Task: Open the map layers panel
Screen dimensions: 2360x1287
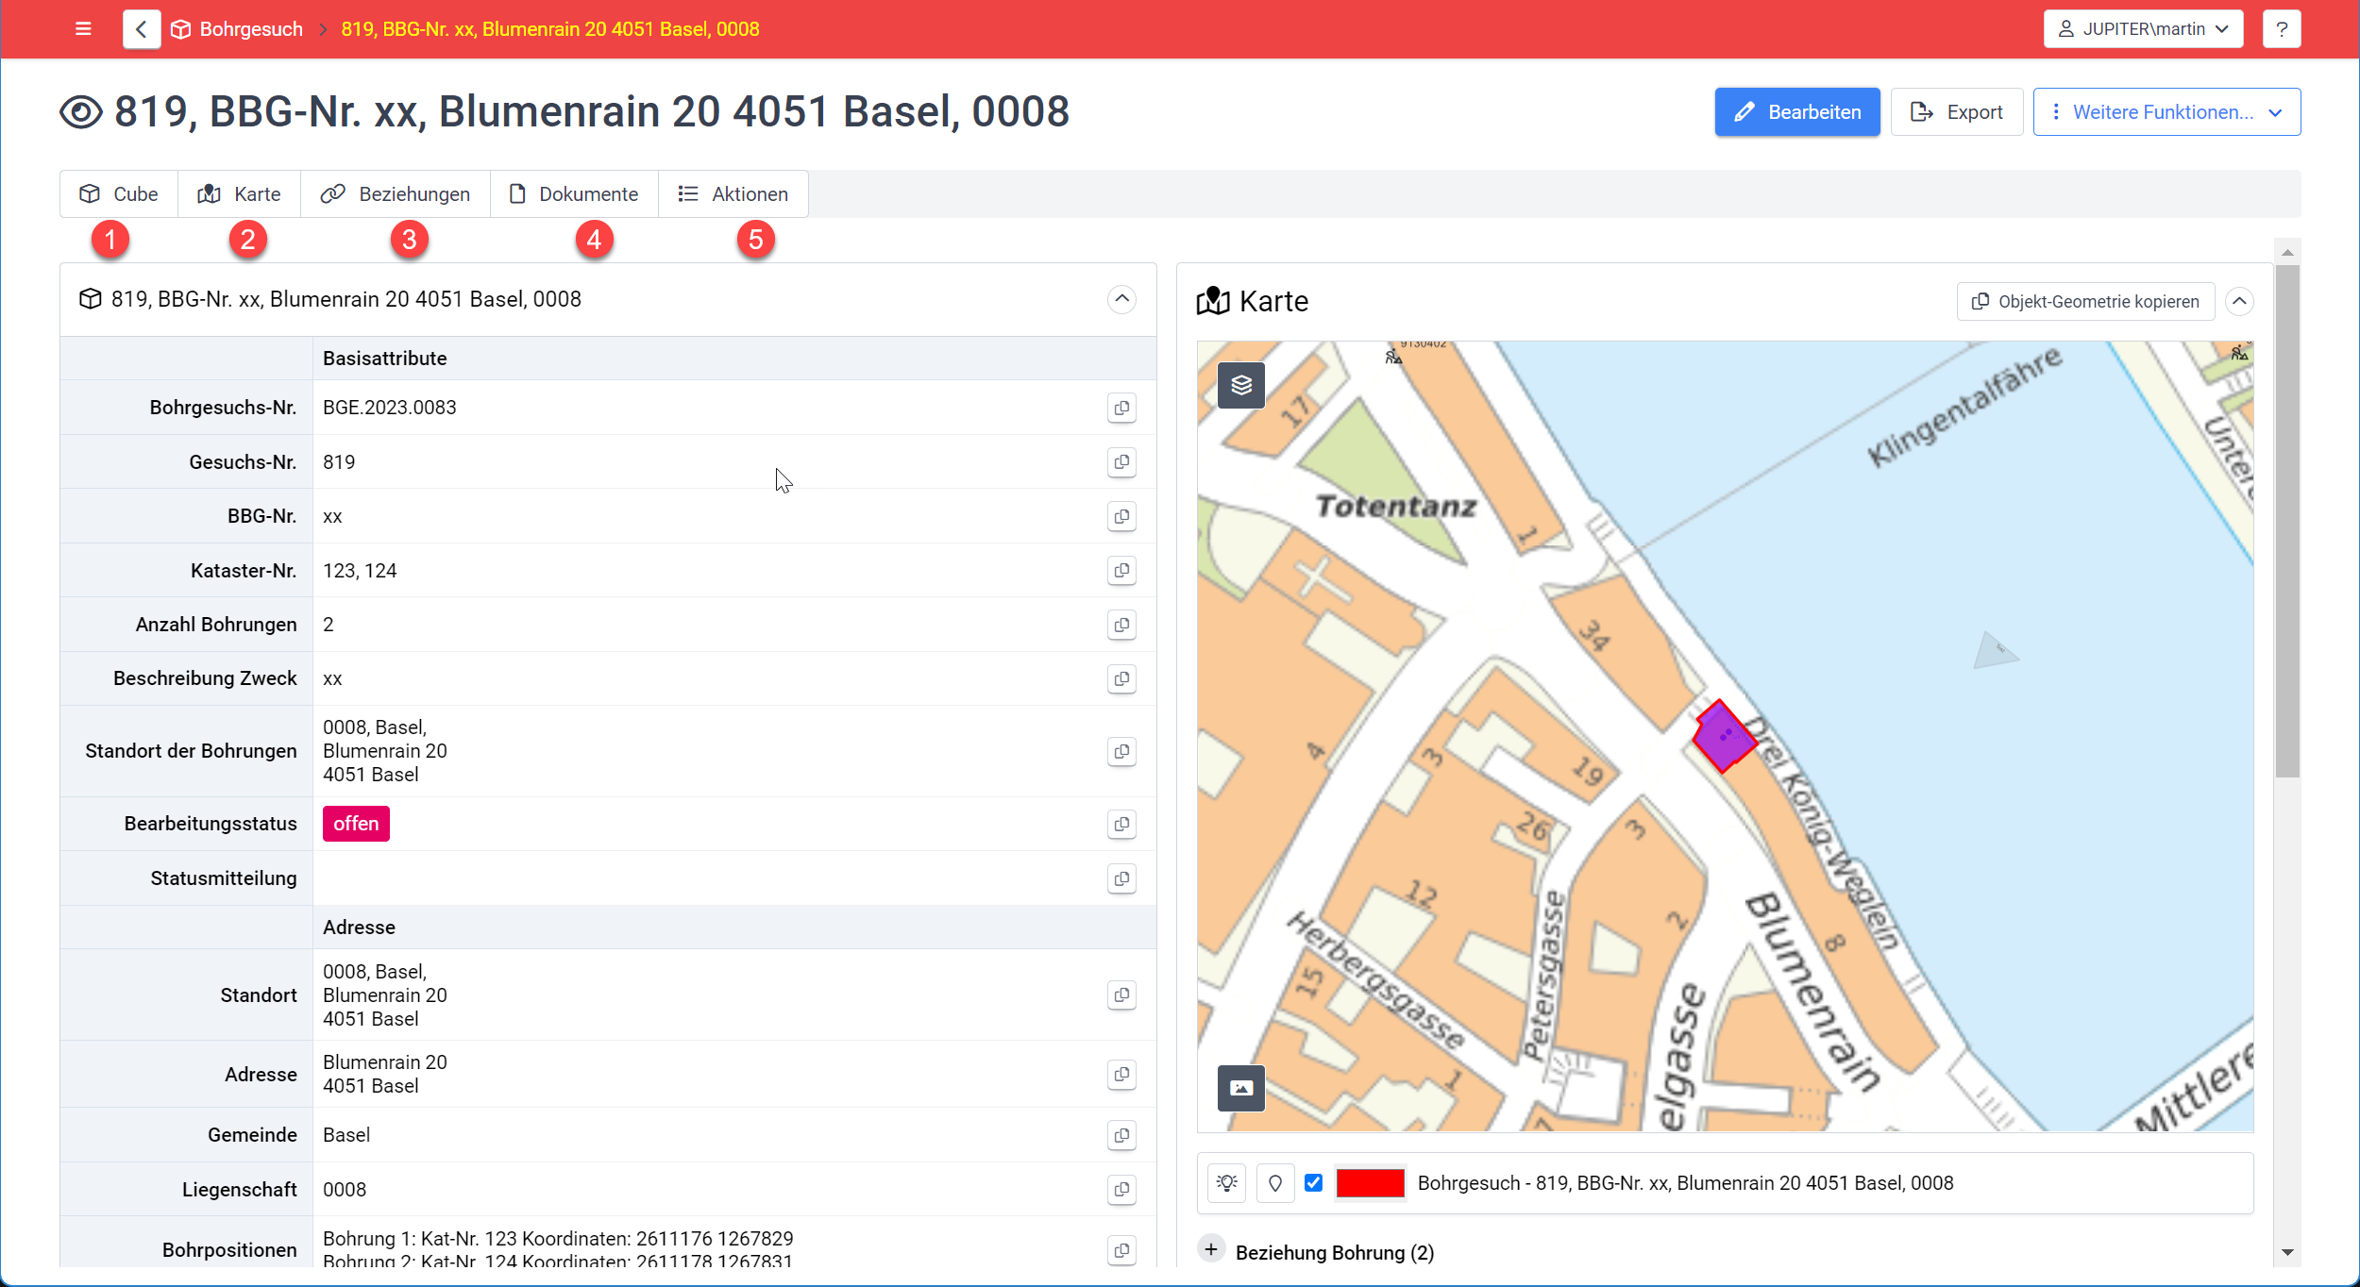Action: tap(1241, 385)
